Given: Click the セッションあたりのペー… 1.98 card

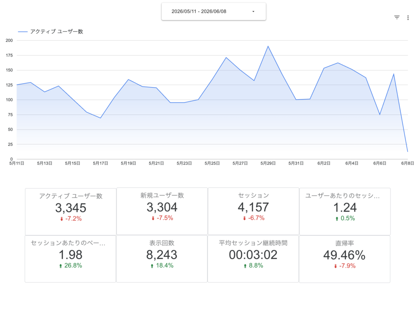Looking at the screenshot, I should point(71,259).
